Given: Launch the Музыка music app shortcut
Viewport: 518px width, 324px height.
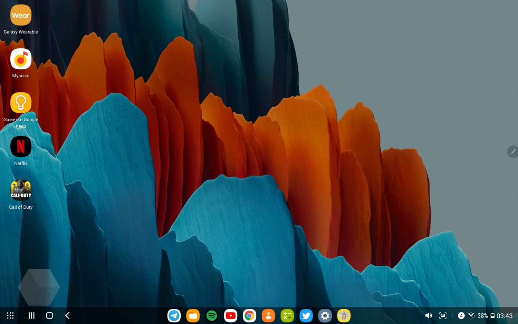Looking at the screenshot, I should pyautogui.click(x=21, y=59).
